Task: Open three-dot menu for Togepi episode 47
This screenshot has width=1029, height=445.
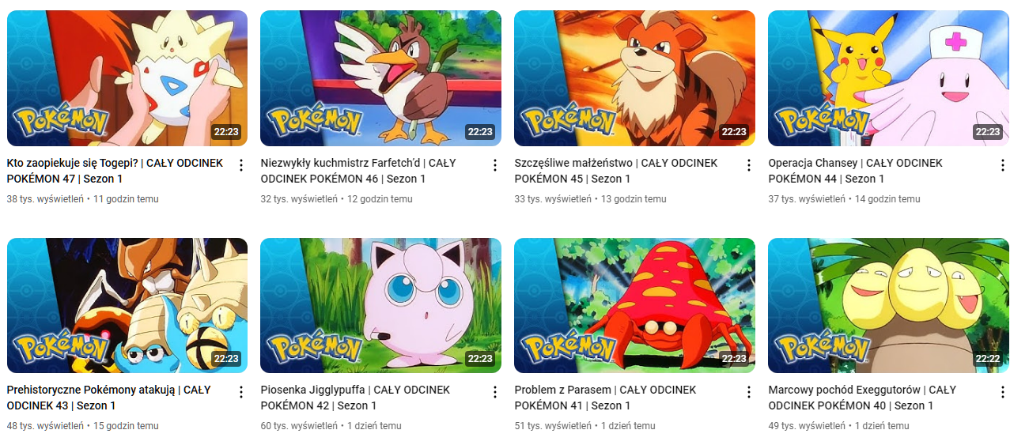Action: pyautogui.click(x=241, y=165)
